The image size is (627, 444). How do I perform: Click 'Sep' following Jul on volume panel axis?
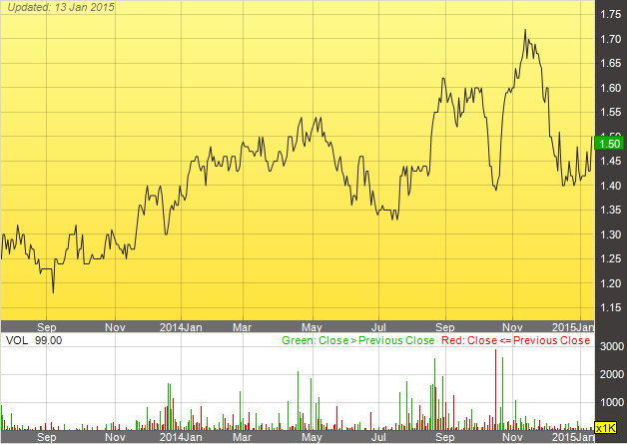[445, 437]
